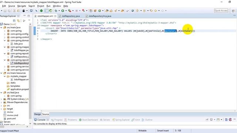Open the Navigate menu
The image size is (237, 133).
21,6
